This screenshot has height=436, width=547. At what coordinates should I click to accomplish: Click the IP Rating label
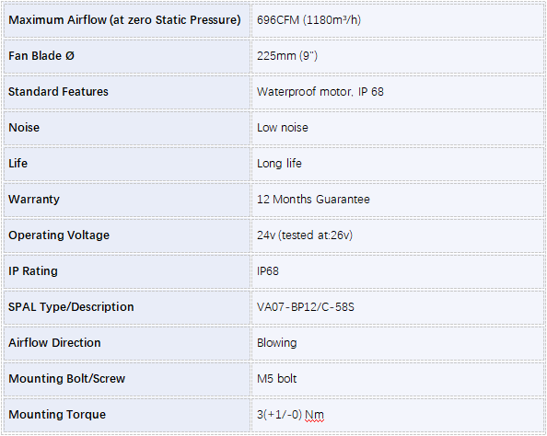click(33, 271)
